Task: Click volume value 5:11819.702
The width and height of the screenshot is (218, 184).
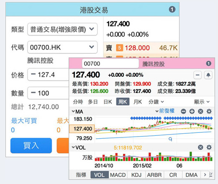Action: point(128,148)
